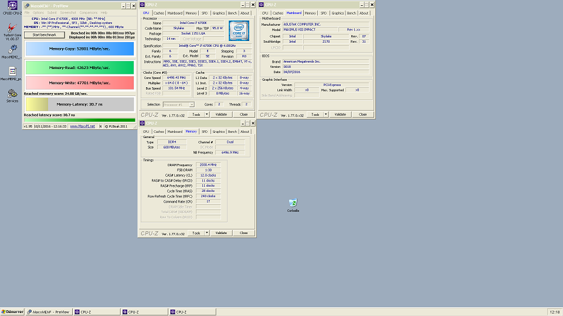The image size is (563, 316).
Task: Expand Tools dropdown arrow in processor window
Action: pos(207,114)
